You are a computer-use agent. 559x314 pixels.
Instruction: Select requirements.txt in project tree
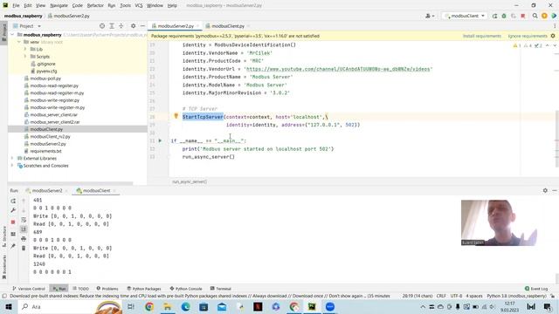45,151
